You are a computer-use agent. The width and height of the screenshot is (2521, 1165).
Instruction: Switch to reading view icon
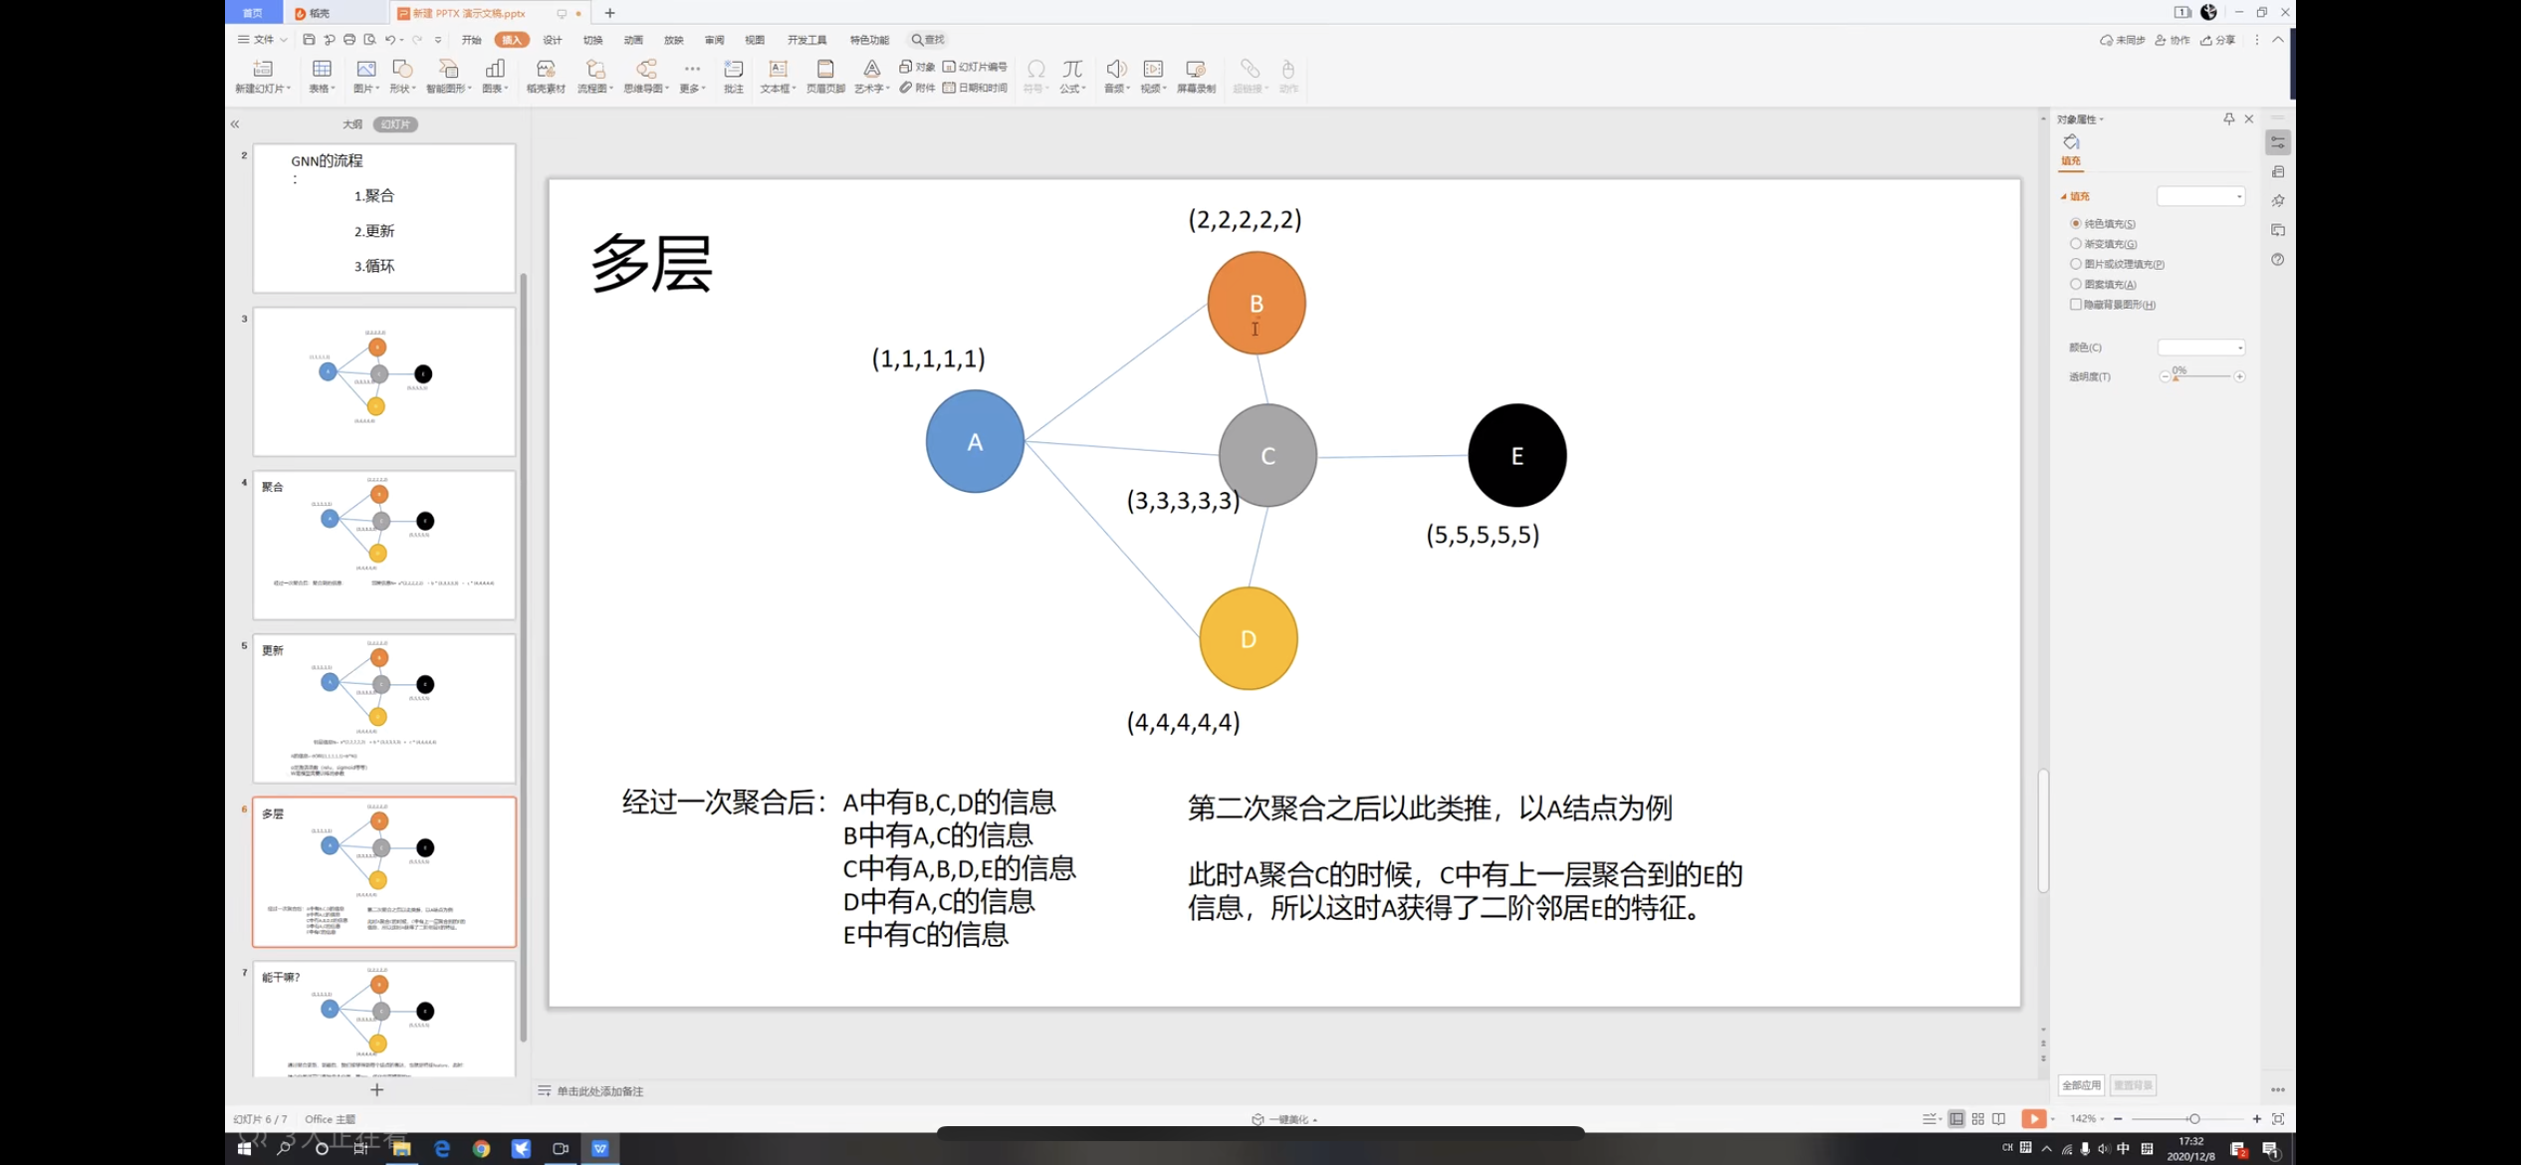click(x=1998, y=1119)
